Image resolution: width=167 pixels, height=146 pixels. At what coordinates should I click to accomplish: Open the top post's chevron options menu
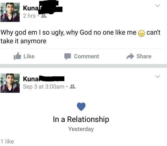click(158, 6)
